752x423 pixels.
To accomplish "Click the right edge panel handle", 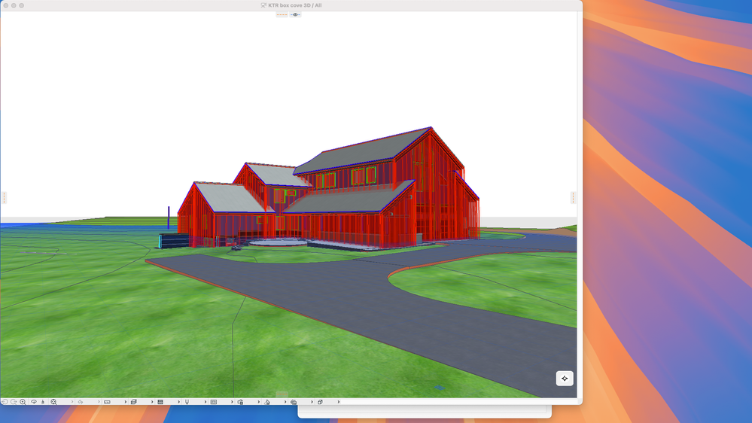I will (573, 198).
